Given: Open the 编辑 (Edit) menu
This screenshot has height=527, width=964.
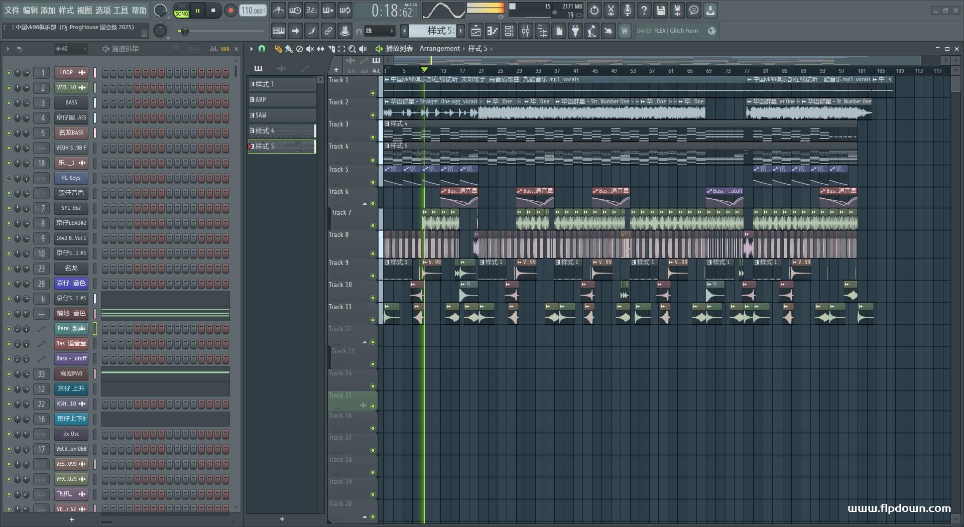Looking at the screenshot, I should [30, 10].
